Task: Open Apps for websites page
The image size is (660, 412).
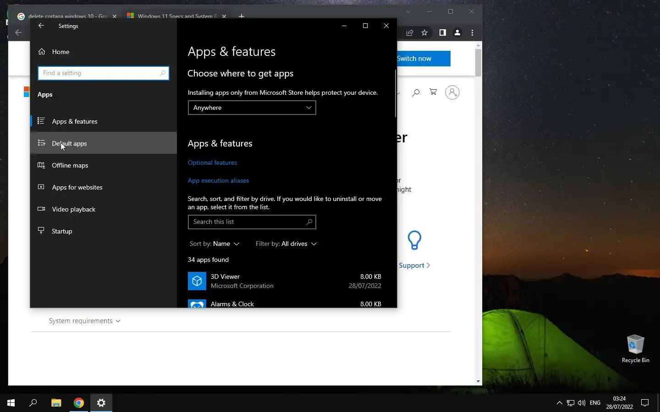Action: (104, 187)
